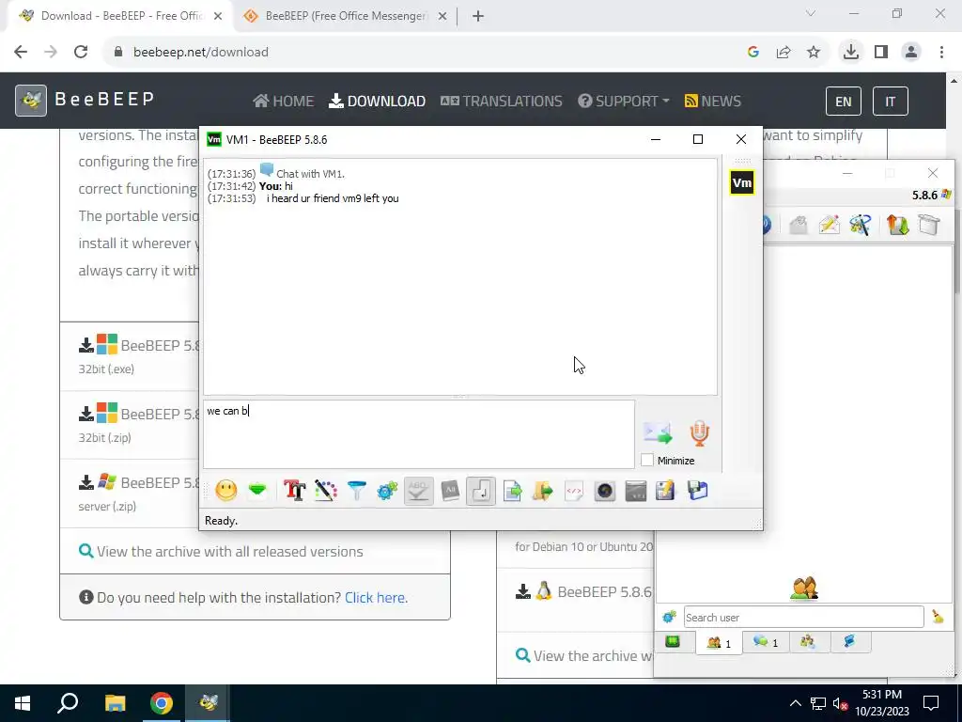962x722 pixels.
Task: Click the green down-arrow tray icon in chat toolbar
Action: [257, 491]
